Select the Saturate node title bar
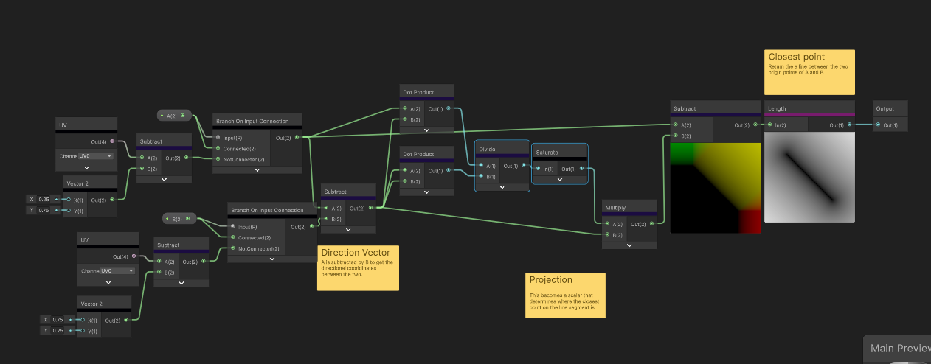Image resolution: width=931 pixels, height=364 pixels. [x=559, y=153]
